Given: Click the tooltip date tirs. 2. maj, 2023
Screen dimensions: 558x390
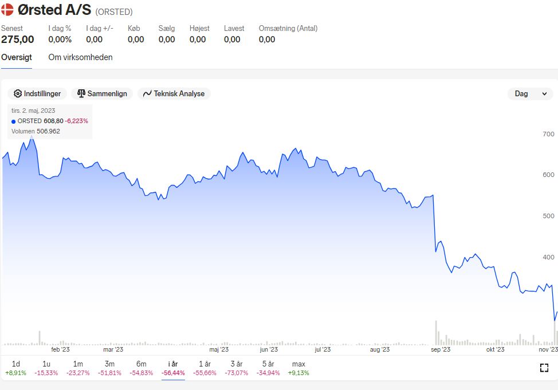Looking at the screenshot, I should pos(33,111).
